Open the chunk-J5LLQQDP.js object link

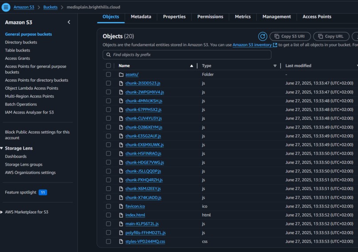[143, 171]
